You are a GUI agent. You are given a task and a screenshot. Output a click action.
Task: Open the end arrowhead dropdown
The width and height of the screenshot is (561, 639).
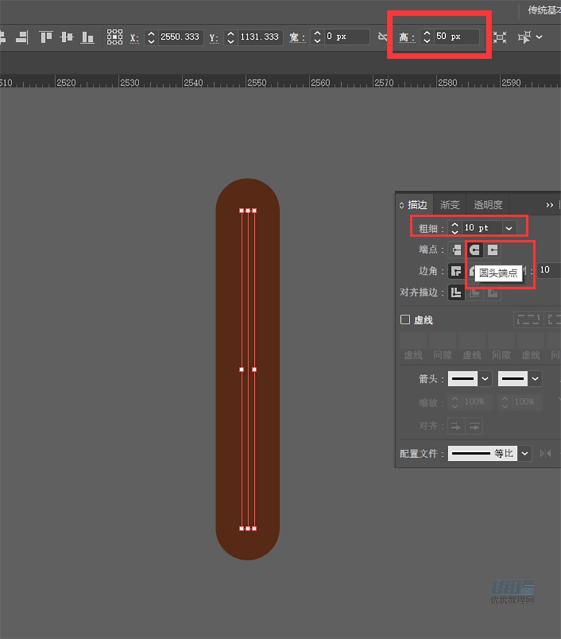click(535, 378)
